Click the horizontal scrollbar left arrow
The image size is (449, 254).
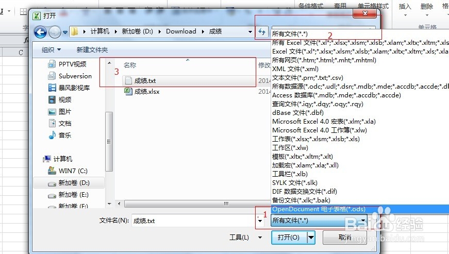(119, 204)
